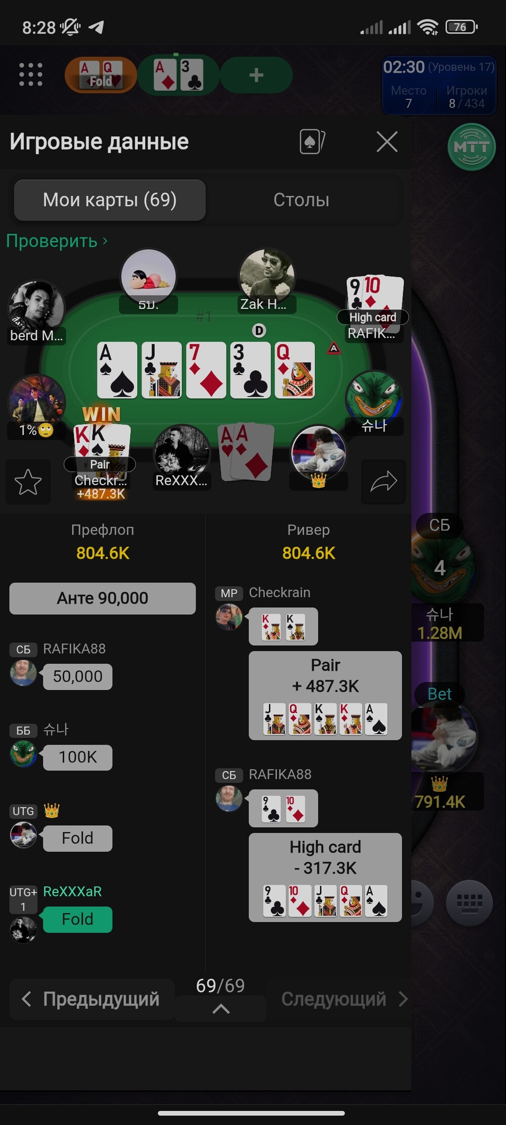Image resolution: width=506 pixels, height=1125 pixels.
Task: Open the chat keyboard icon
Action: tap(470, 903)
